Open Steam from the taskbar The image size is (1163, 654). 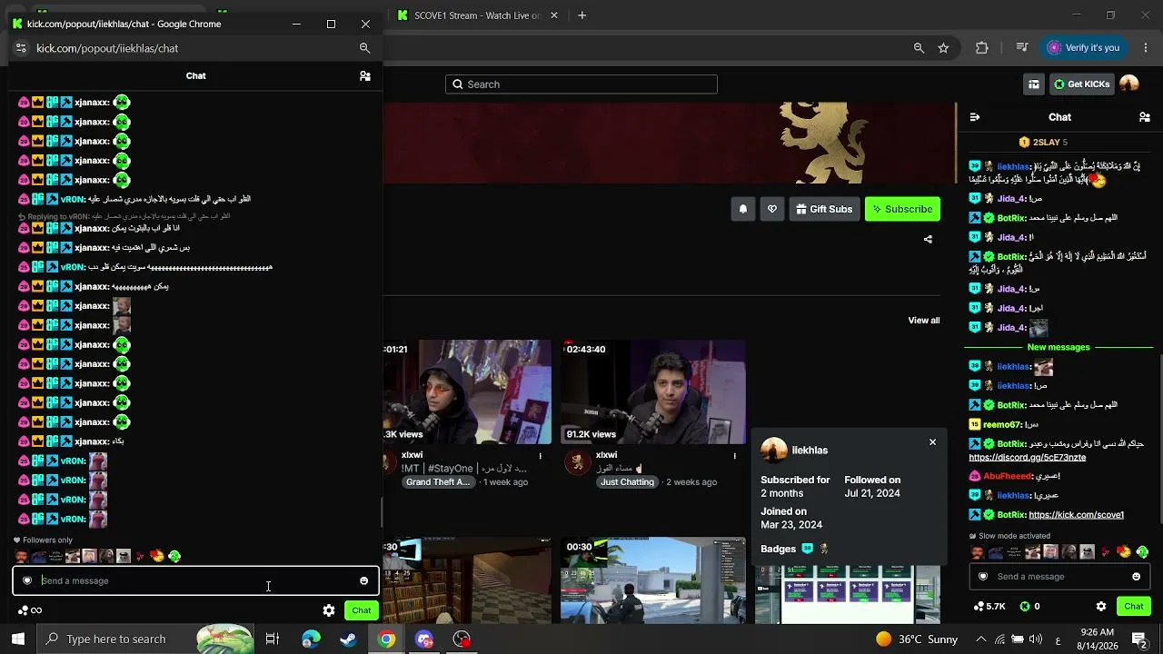tap(348, 639)
